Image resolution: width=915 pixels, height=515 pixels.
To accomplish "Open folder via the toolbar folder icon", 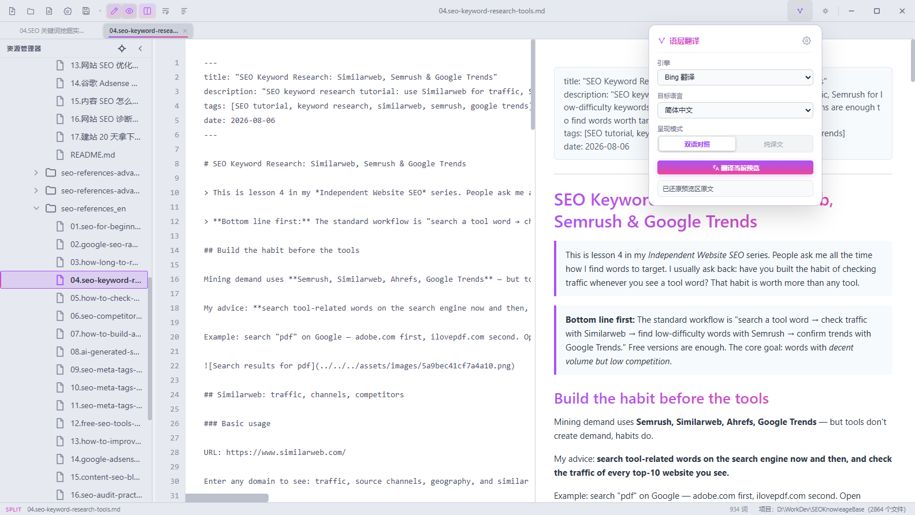I will coord(31,11).
